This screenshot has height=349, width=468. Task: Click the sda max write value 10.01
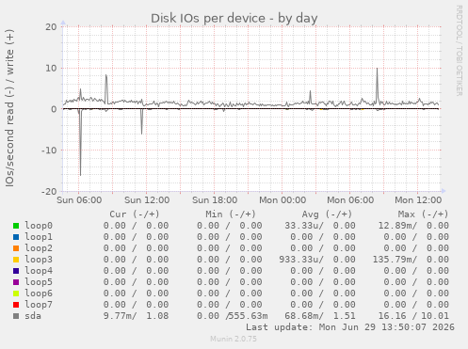click(x=435, y=316)
